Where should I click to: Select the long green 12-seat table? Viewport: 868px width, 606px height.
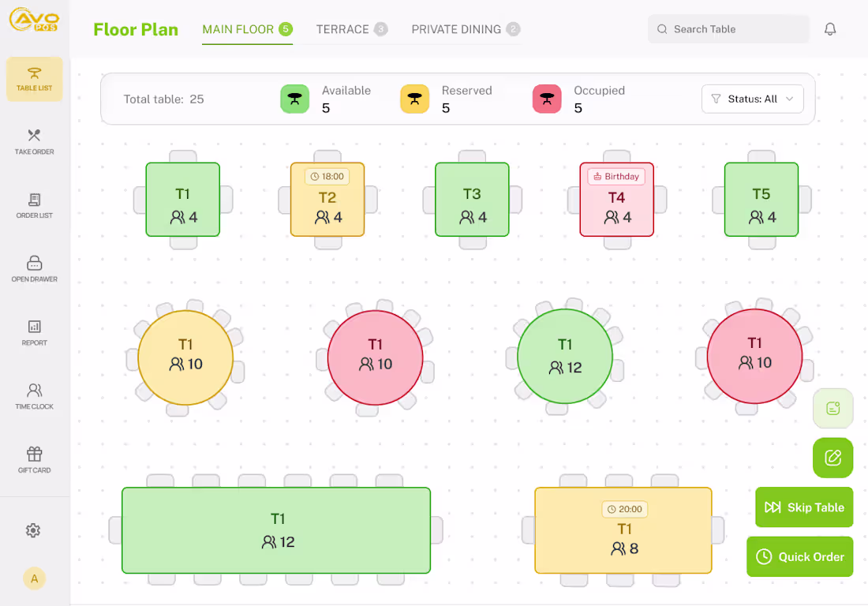pos(276,530)
